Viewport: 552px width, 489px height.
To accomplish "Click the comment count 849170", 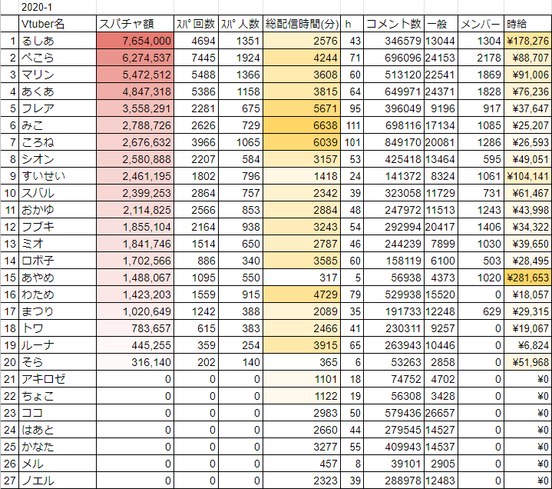I will click(x=393, y=141).
